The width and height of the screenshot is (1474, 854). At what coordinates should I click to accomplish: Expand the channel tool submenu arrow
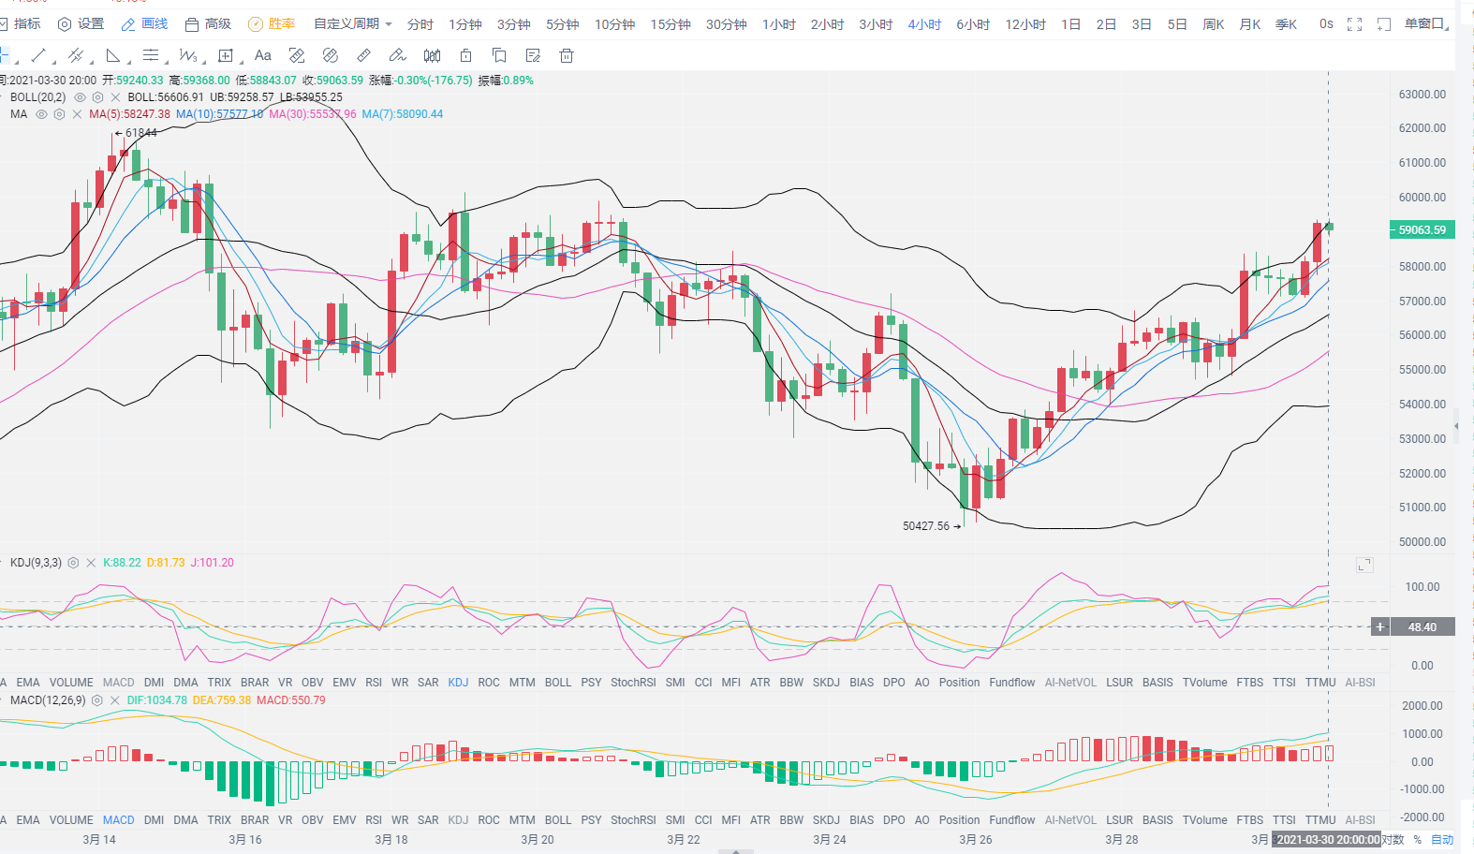click(x=90, y=62)
